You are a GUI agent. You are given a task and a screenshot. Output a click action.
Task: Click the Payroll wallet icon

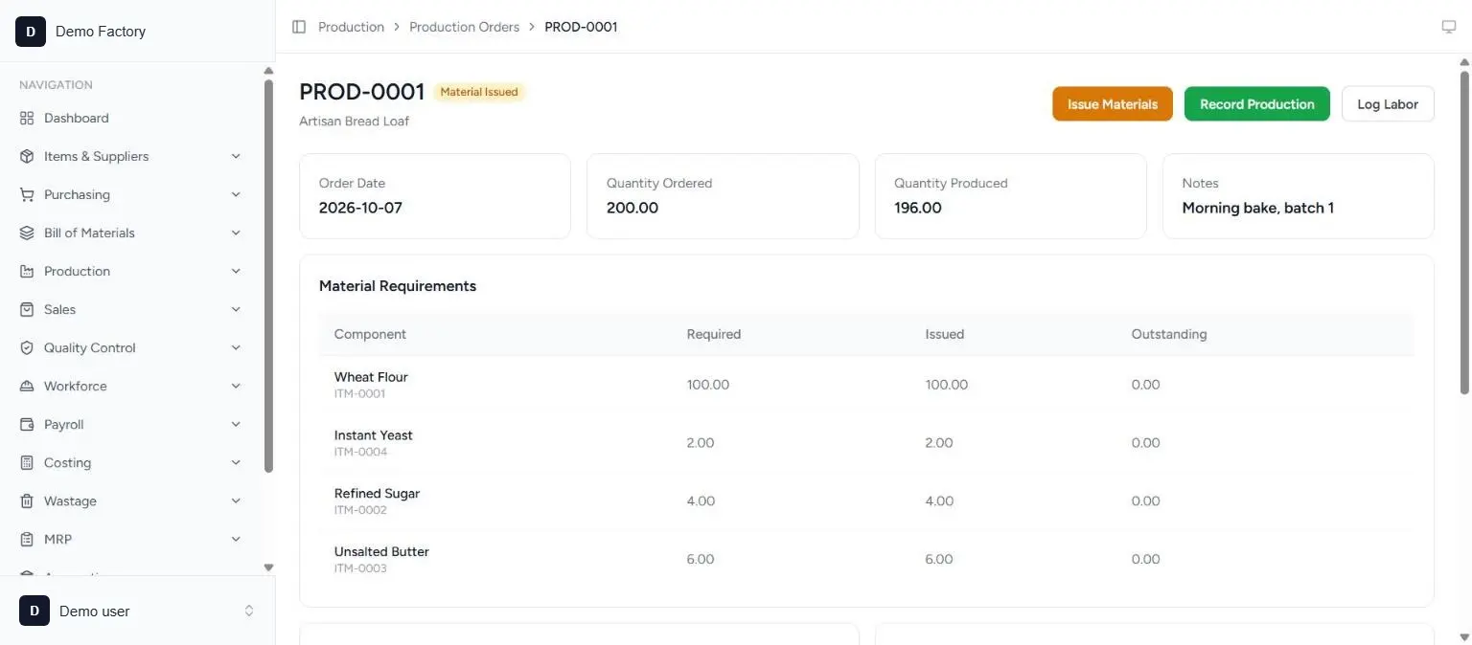[x=27, y=424]
